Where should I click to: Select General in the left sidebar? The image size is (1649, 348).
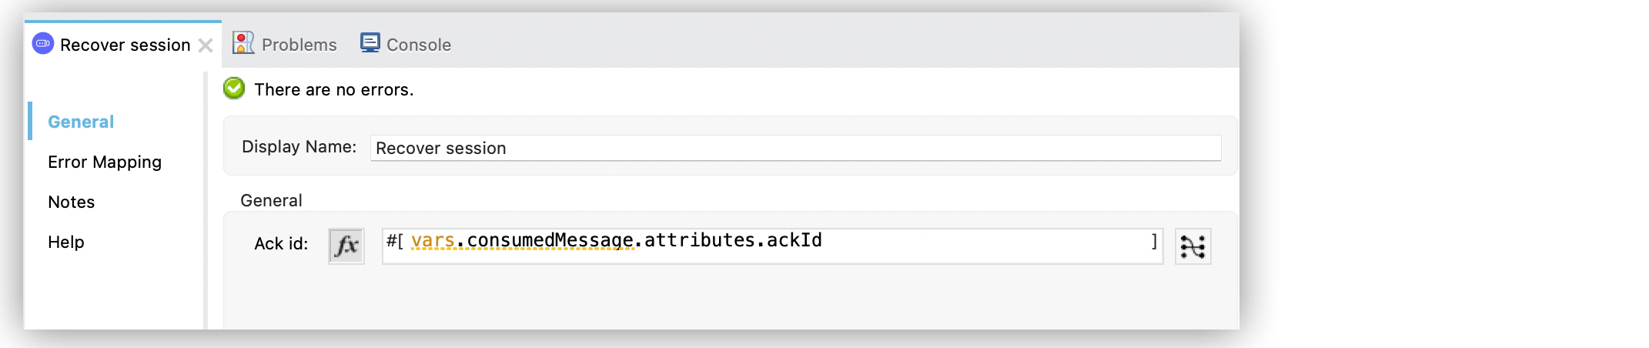click(81, 122)
